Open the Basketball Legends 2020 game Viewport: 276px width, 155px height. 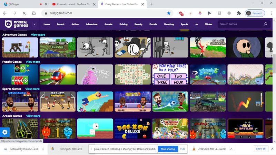[x=133, y=102]
